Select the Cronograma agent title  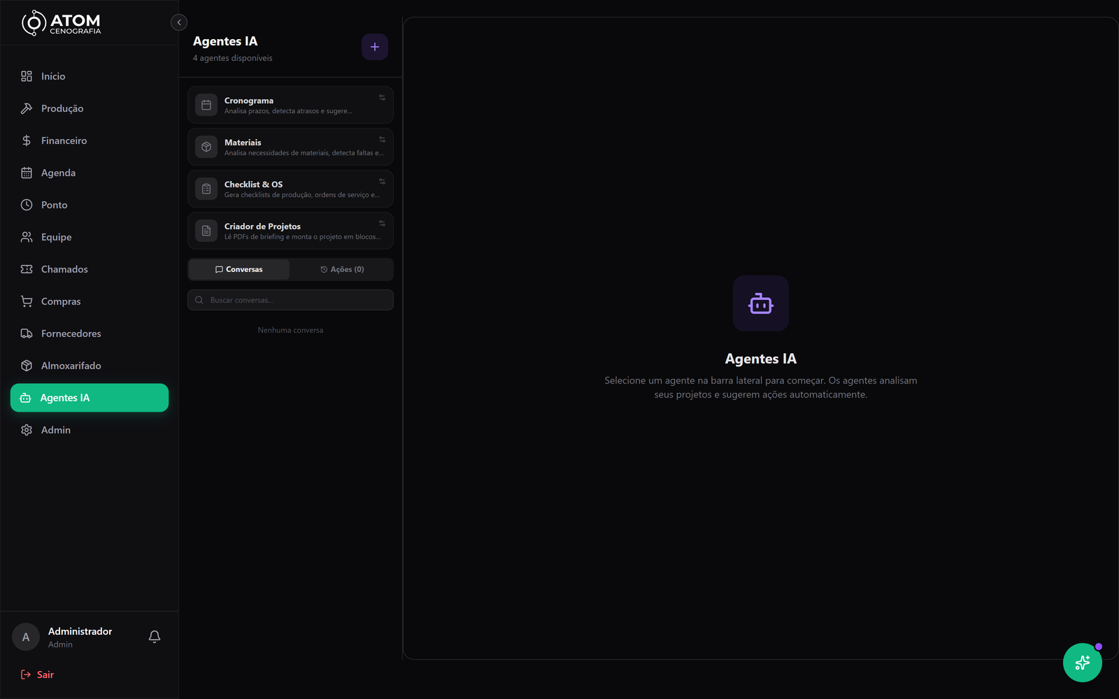pos(249,101)
